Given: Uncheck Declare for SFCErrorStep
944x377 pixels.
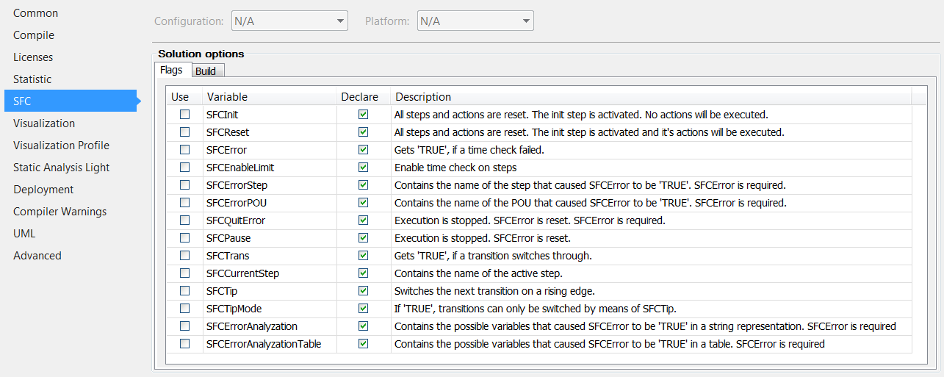Looking at the screenshot, I should (363, 185).
